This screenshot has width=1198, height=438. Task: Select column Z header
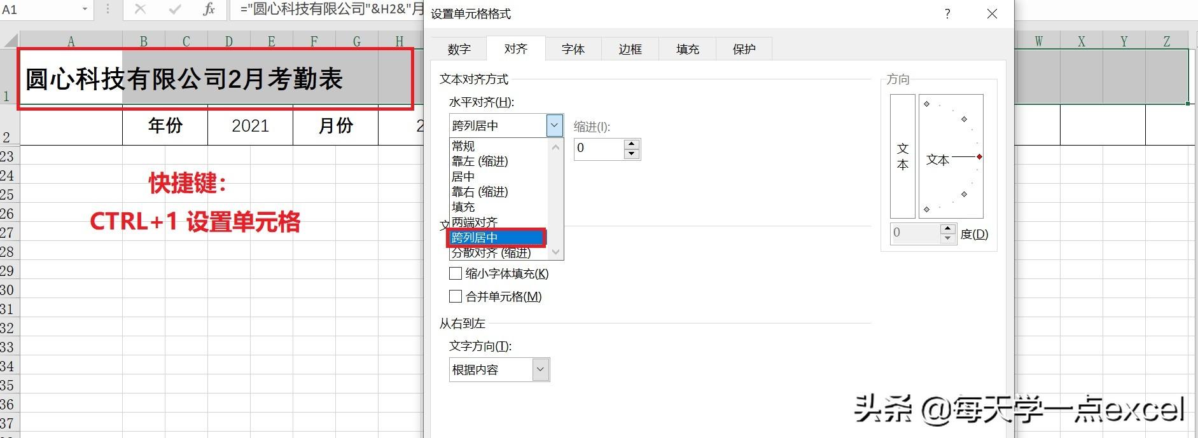(1166, 41)
